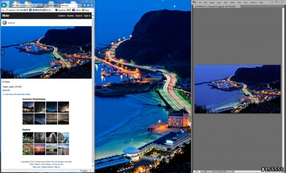Switch to the inactive browser tab
286x173 pixels.
point(52,6)
